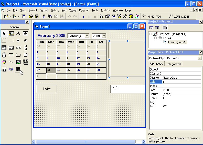203x145 pixels.
Task: Click the Text1 textbox on form
Action: tap(128, 89)
